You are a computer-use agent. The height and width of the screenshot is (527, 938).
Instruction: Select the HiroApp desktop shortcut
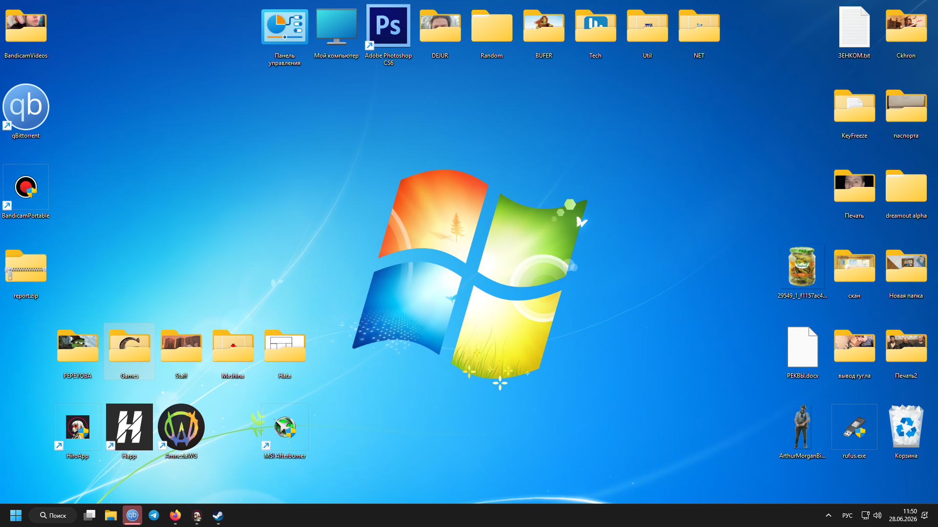click(x=78, y=432)
